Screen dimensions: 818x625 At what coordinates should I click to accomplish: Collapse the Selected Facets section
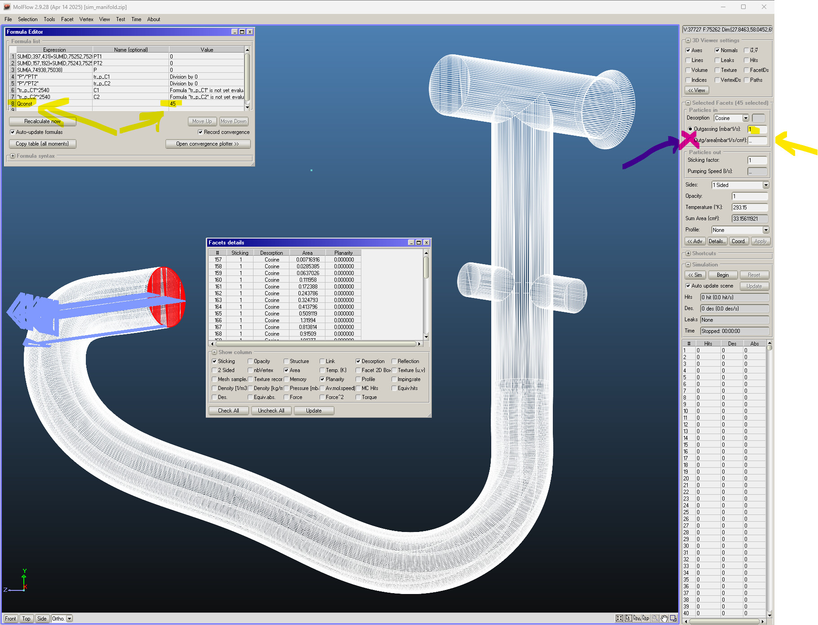click(688, 103)
